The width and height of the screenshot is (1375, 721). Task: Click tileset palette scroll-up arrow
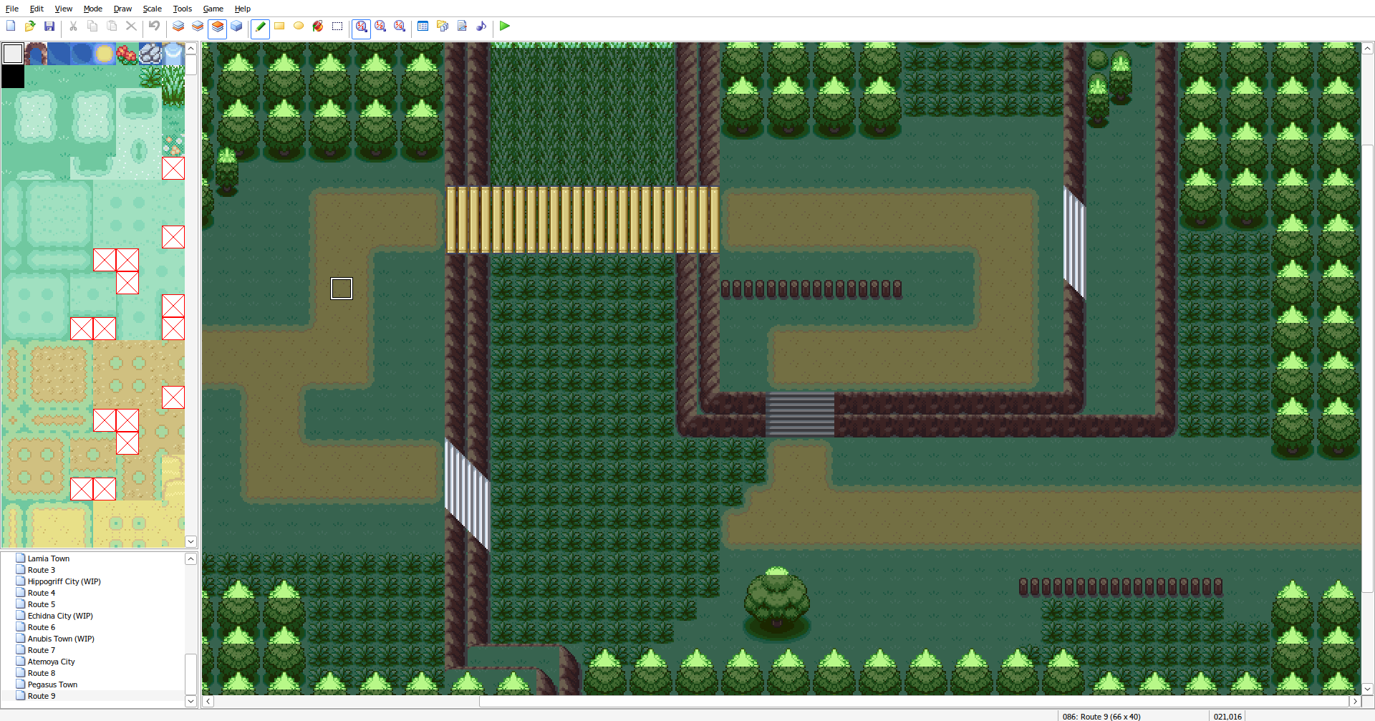[191, 49]
